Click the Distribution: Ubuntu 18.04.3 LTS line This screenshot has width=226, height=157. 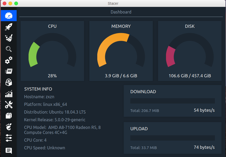(55, 112)
